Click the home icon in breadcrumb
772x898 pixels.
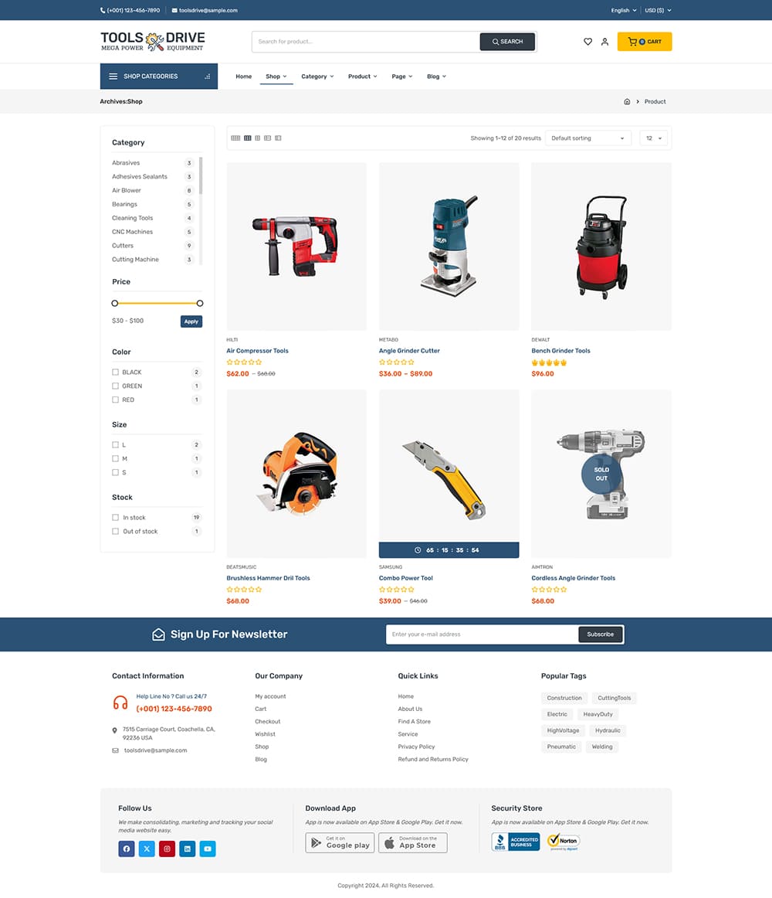627,102
